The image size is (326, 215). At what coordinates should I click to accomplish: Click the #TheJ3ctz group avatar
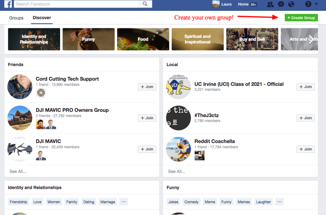point(178,118)
